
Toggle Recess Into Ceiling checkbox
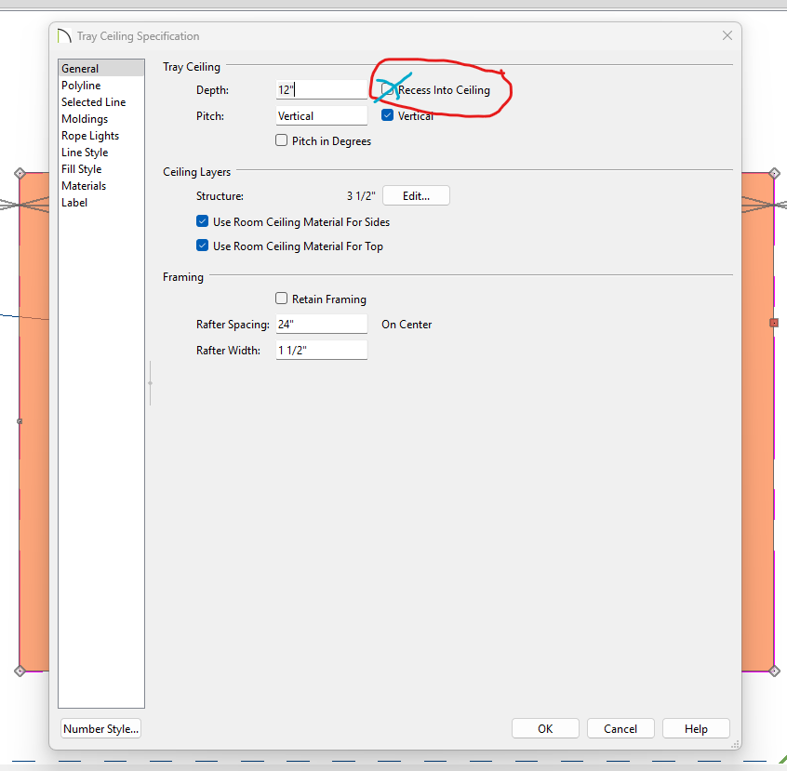click(x=387, y=89)
